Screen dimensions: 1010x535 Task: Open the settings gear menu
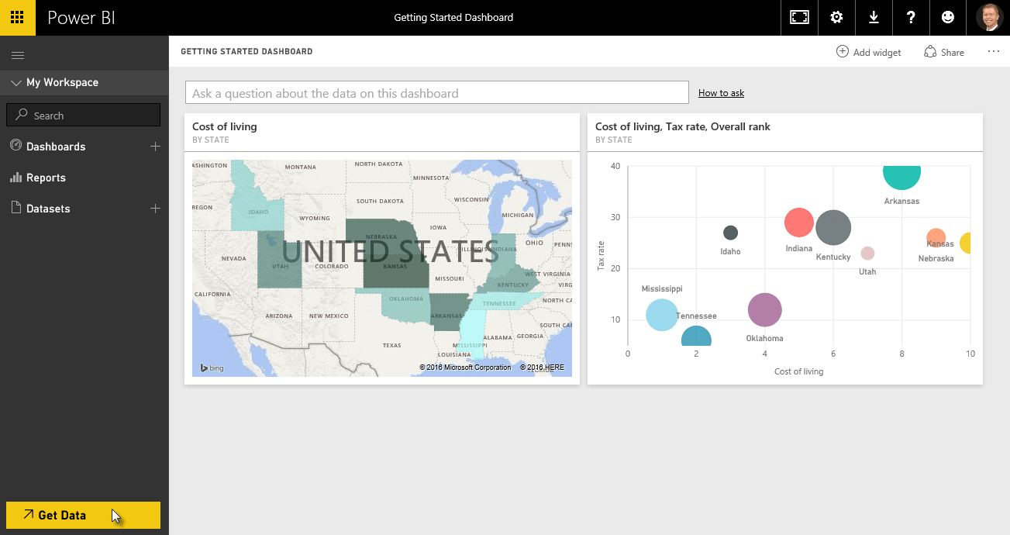[836, 17]
